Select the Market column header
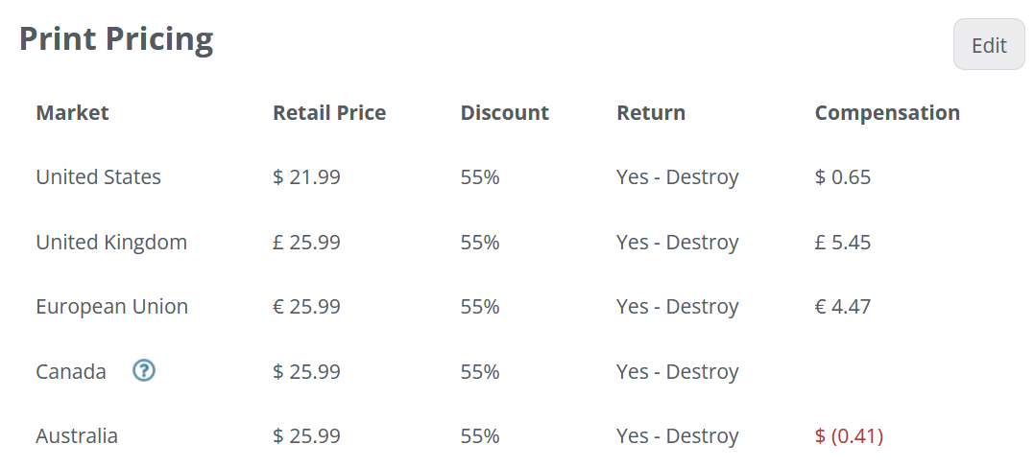The height and width of the screenshot is (468, 1034). point(73,113)
